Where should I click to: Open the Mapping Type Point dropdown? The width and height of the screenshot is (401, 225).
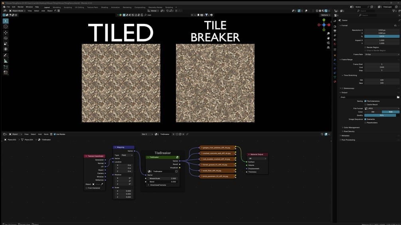click(127, 155)
